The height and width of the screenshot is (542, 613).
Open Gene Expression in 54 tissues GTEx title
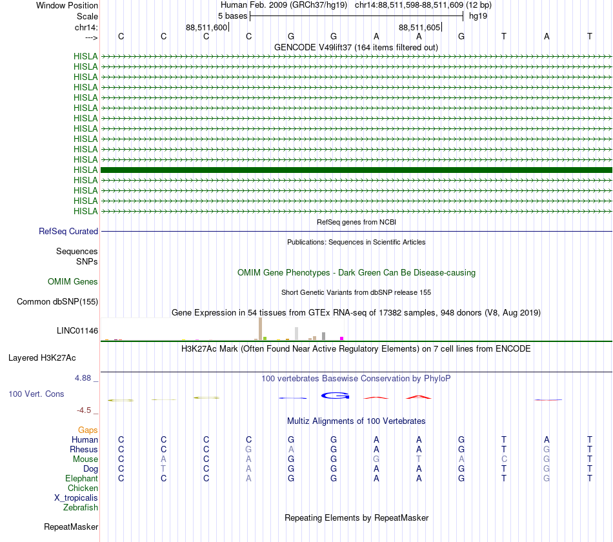pos(356,313)
